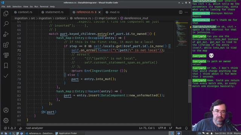Click 'return Err(IngestionError {});' line

pos(99,71)
